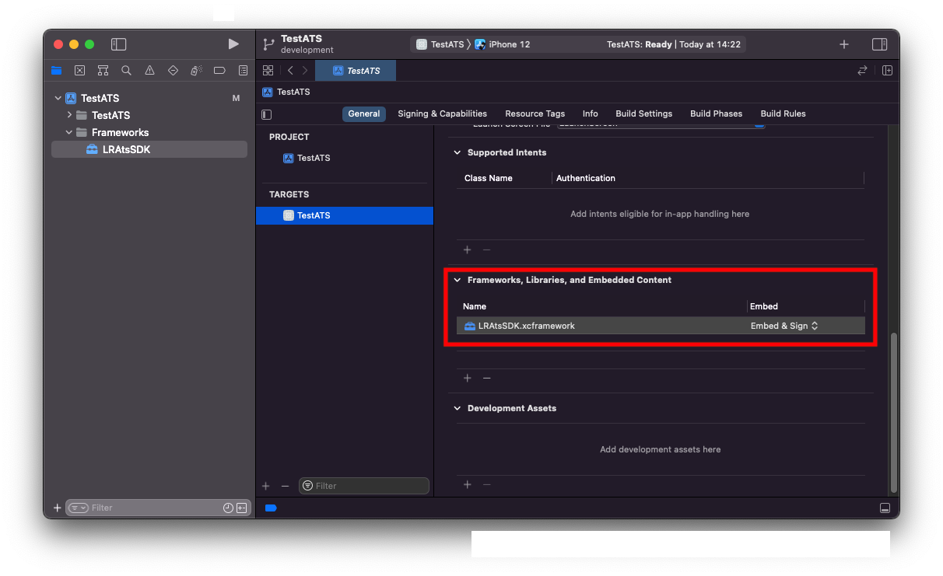Open the find navigator magnifier
This screenshot has height=576, width=943.
click(126, 71)
